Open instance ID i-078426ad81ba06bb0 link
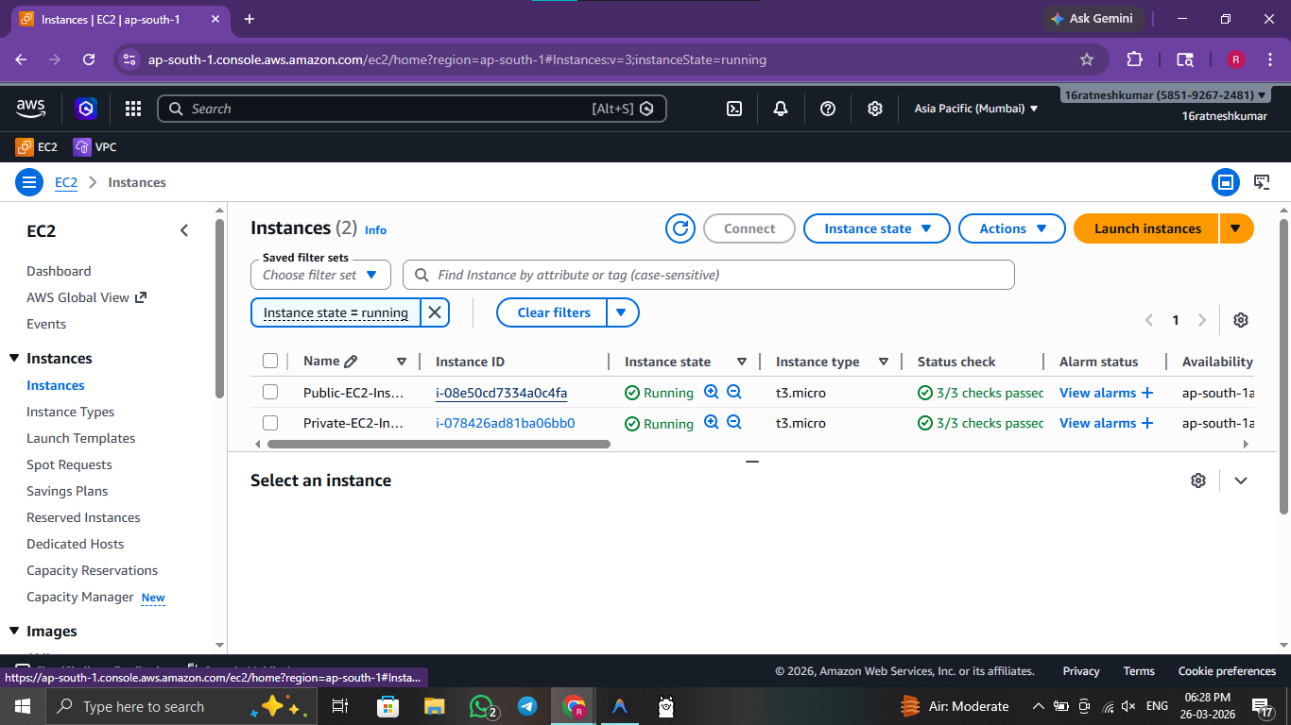 click(505, 423)
